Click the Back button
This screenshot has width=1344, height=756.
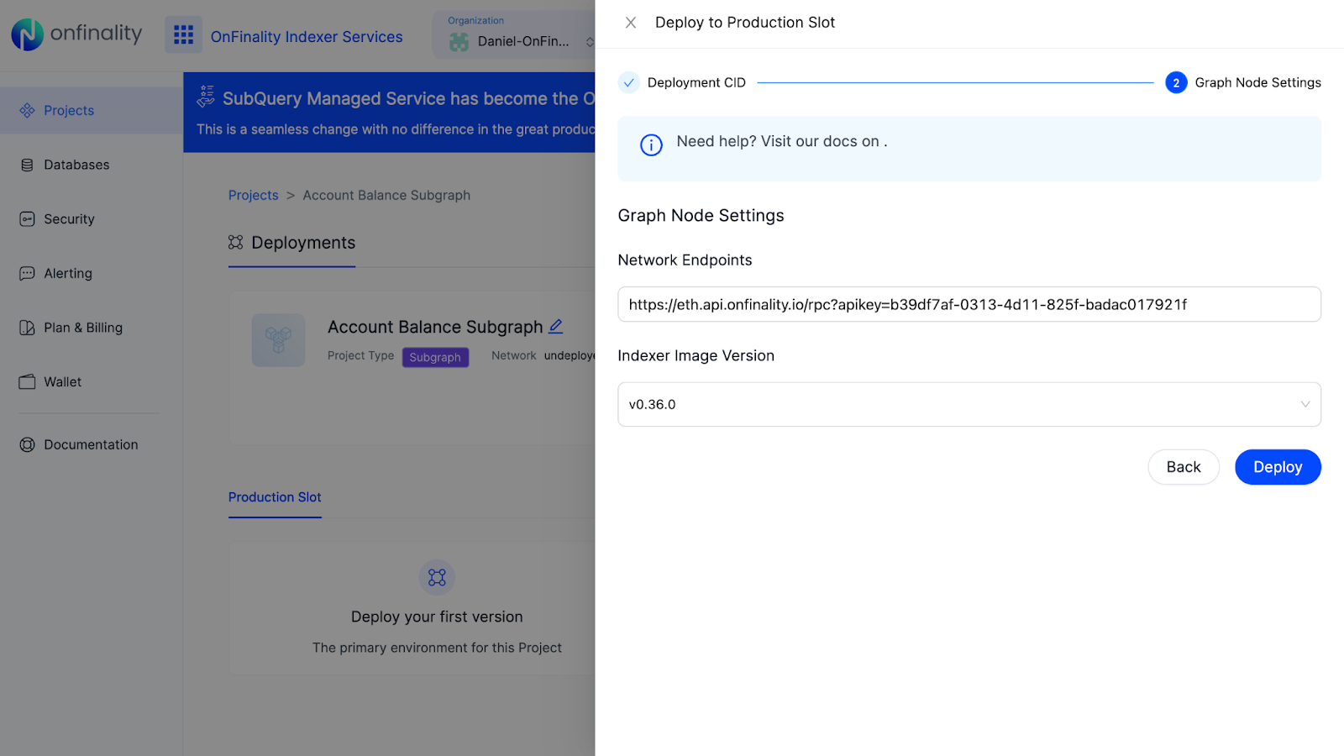coord(1183,467)
